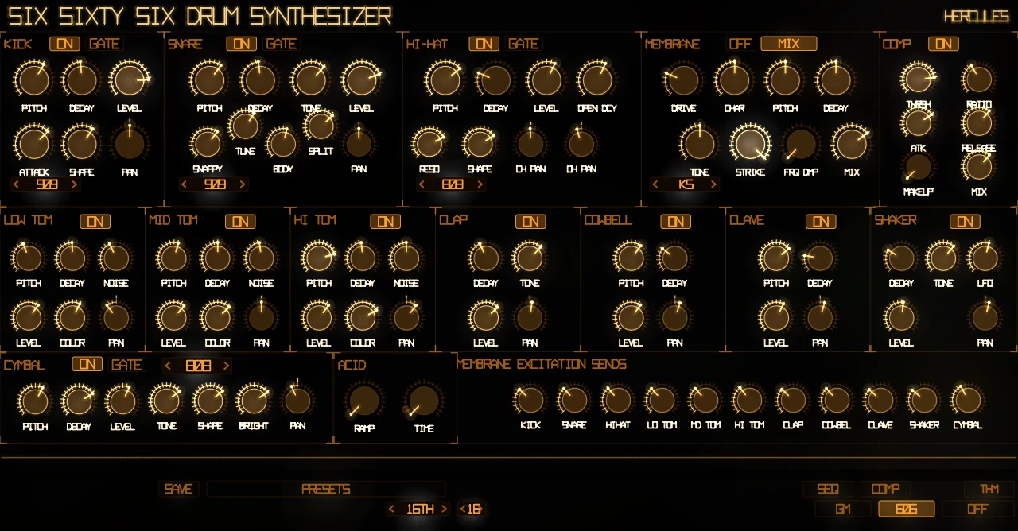The height and width of the screenshot is (531, 1018).
Task: Click the SHAKER LFO knob
Action: coord(985,258)
